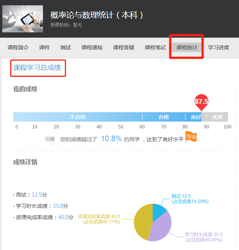Screen dimensions: 239x250
Task: Click the 课程学习总成绩 heading
Action: tap(37, 68)
